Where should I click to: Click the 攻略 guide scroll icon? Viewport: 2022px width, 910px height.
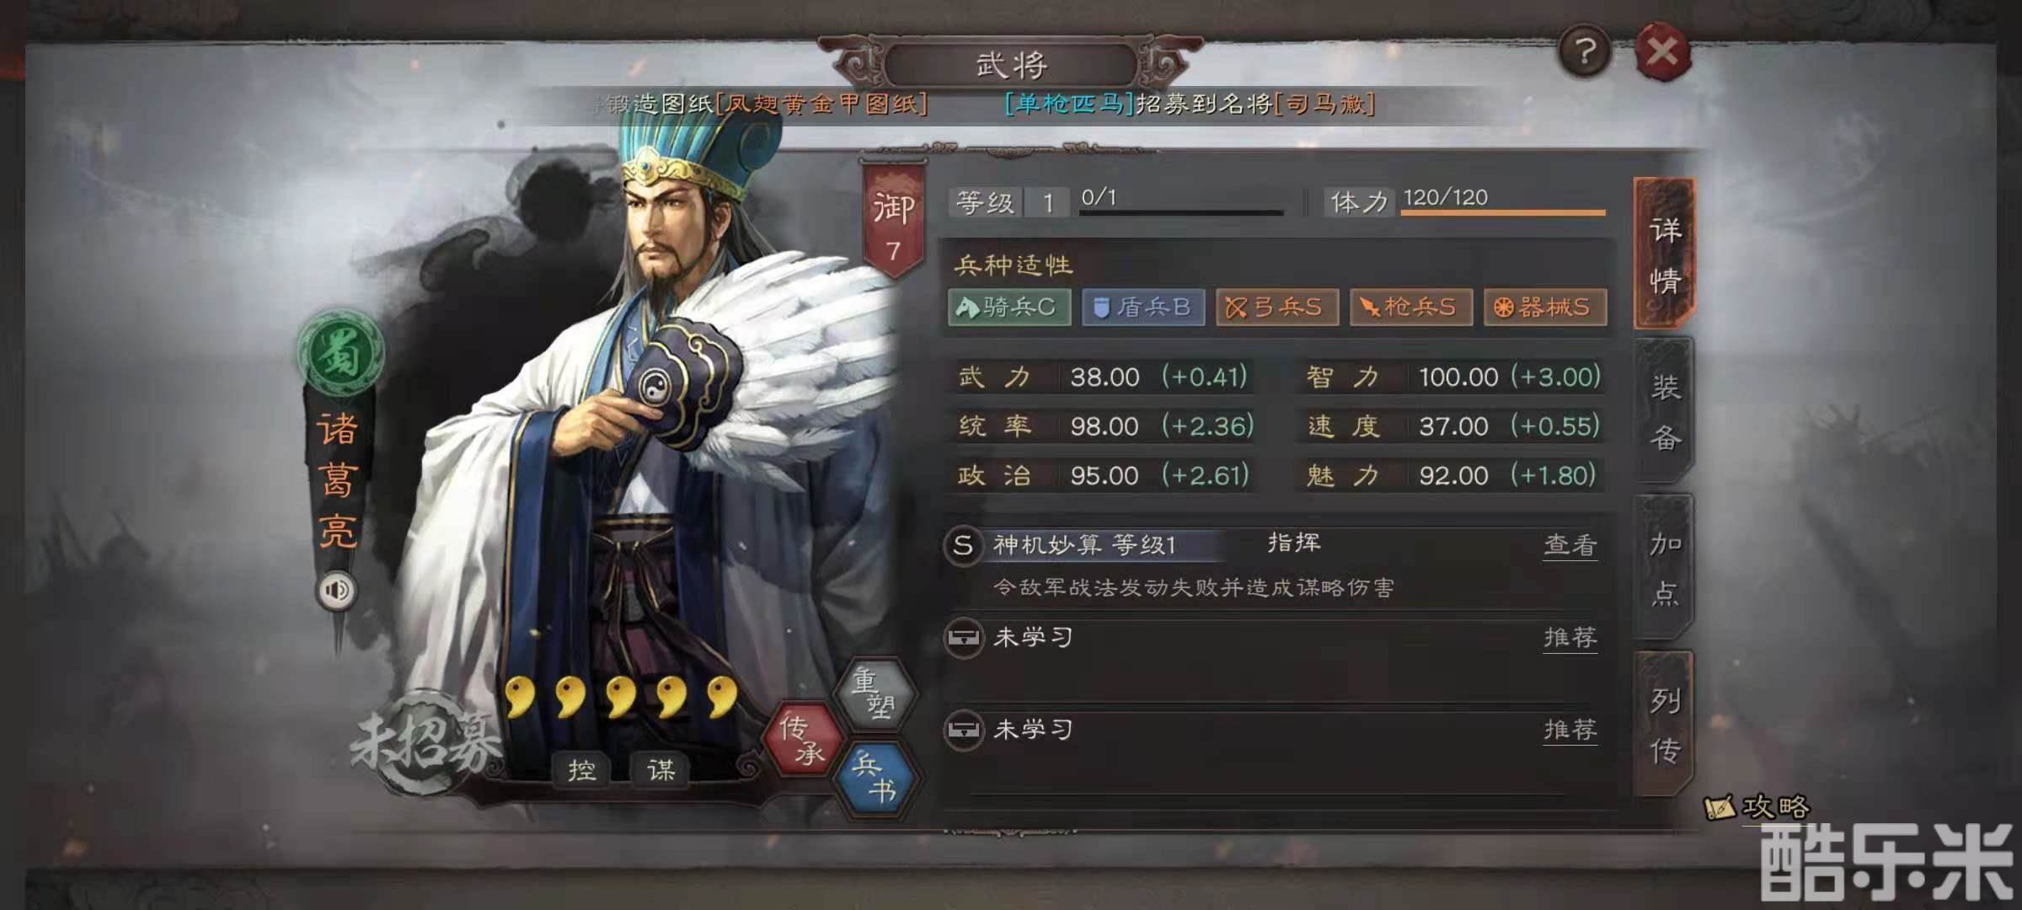point(1720,807)
